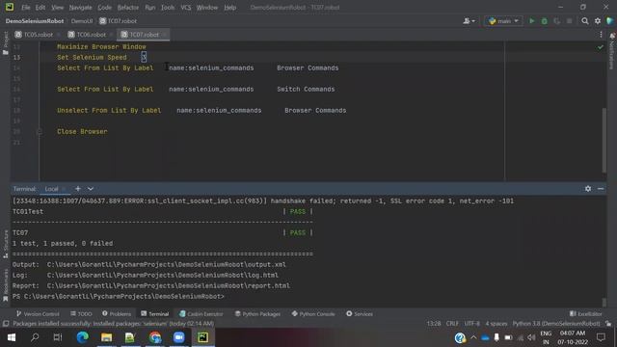Open Microsoft Edge from the taskbar
This screenshot has width=617, height=347.
pyautogui.click(x=82, y=337)
